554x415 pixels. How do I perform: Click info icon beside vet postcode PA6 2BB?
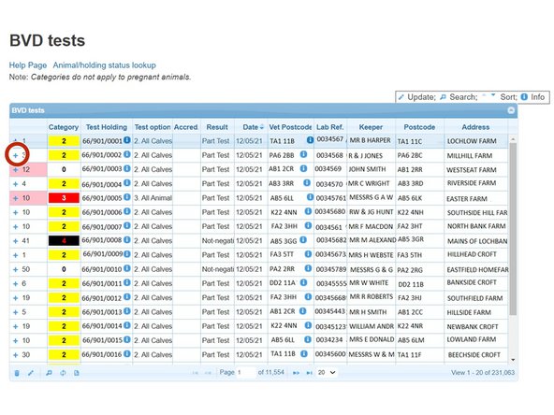(x=303, y=154)
